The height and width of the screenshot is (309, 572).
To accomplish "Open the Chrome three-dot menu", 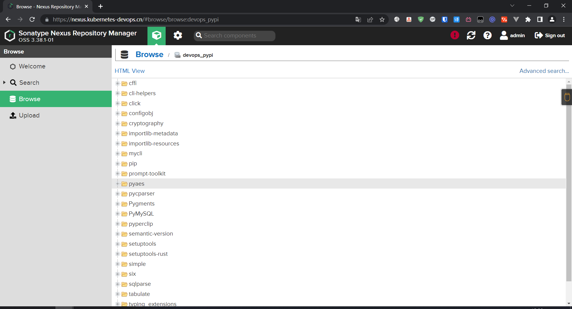I will [x=564, y=20].
